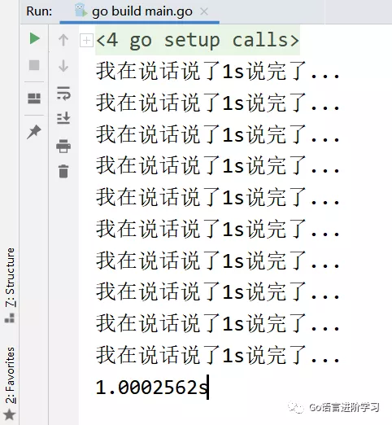This screenshot has width=392, height=425.
Task: Click the Favorites star icon
Action: point(10,414)
